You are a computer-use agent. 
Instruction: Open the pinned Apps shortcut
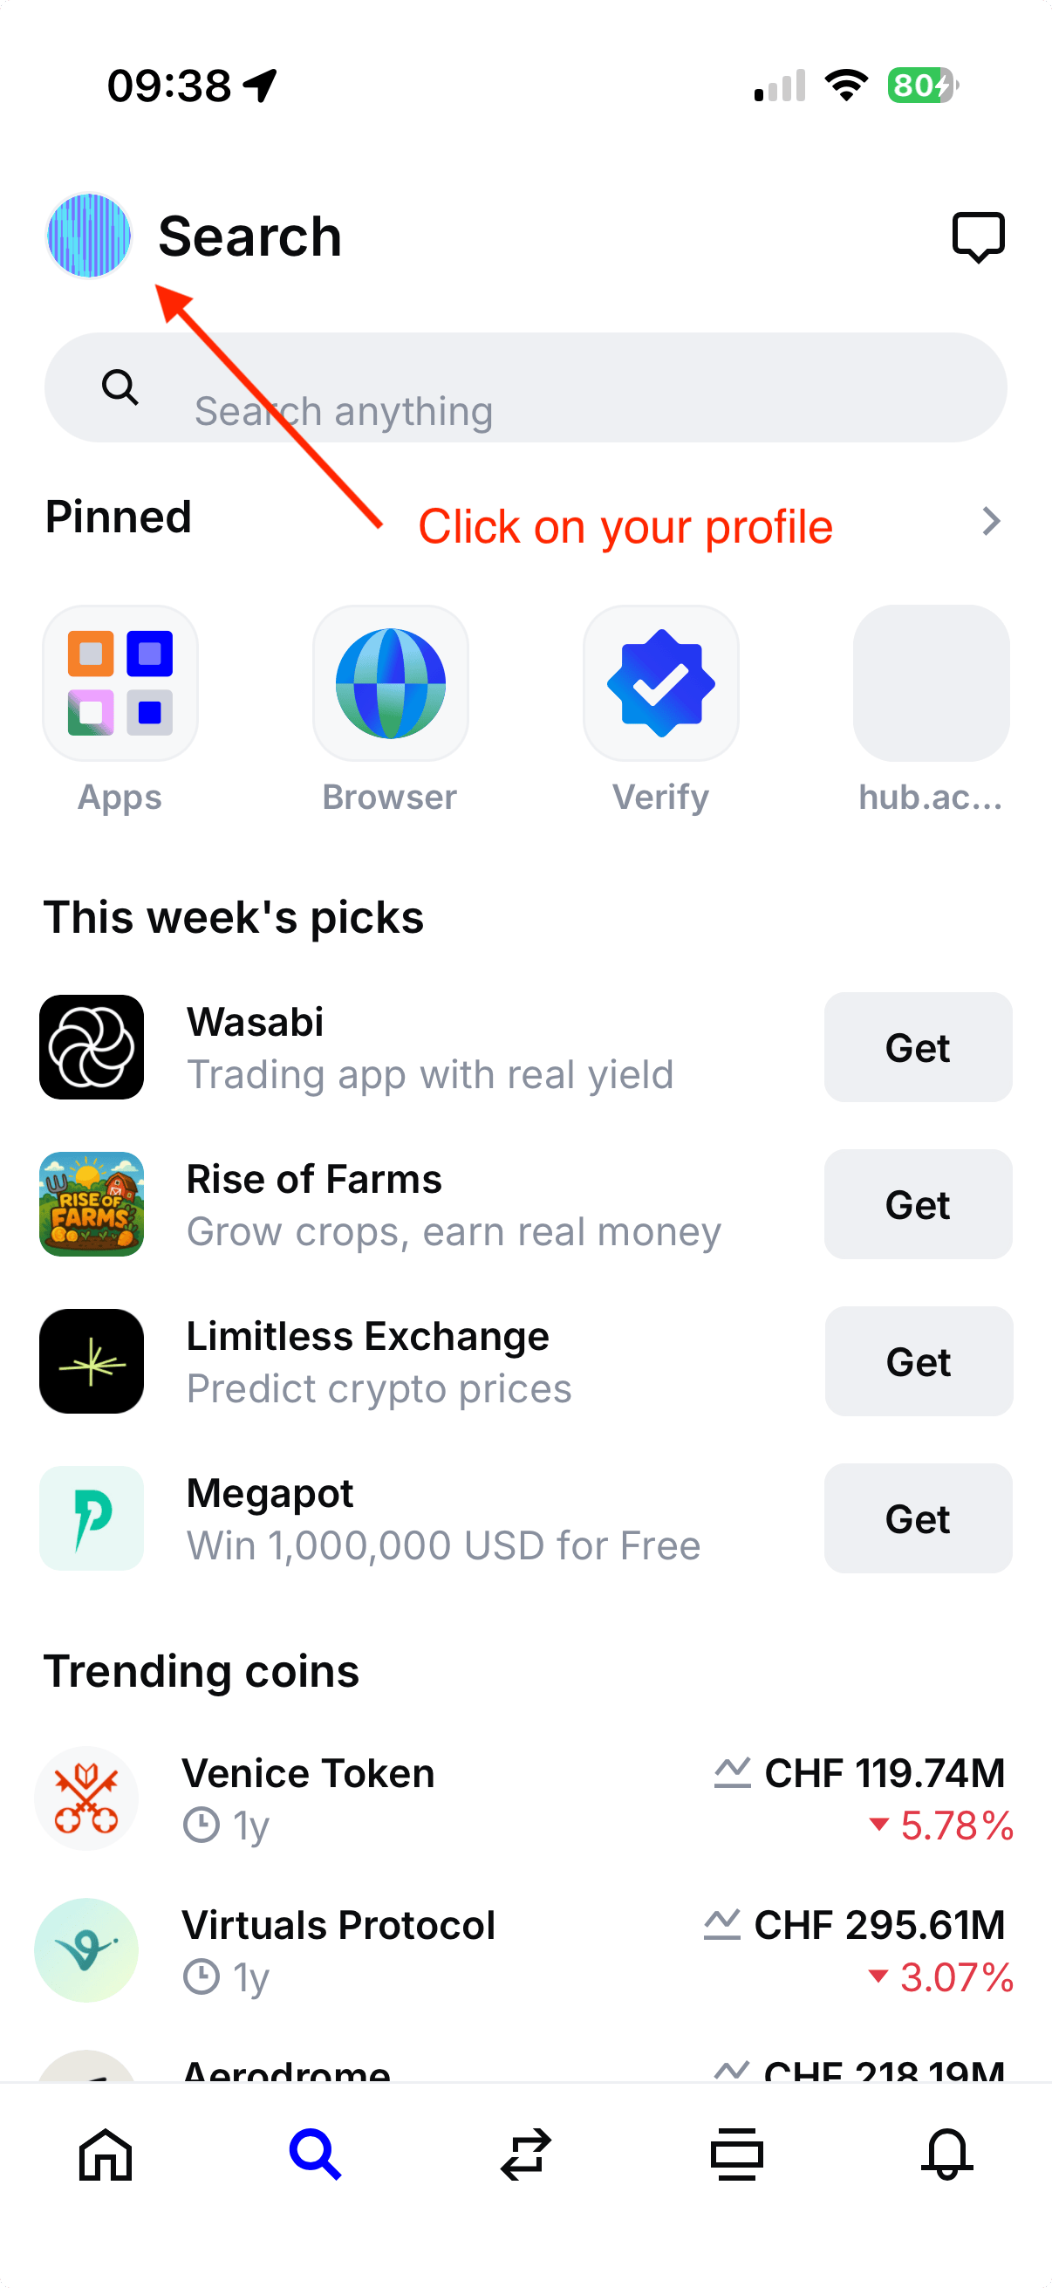click(x=120, y=684)
